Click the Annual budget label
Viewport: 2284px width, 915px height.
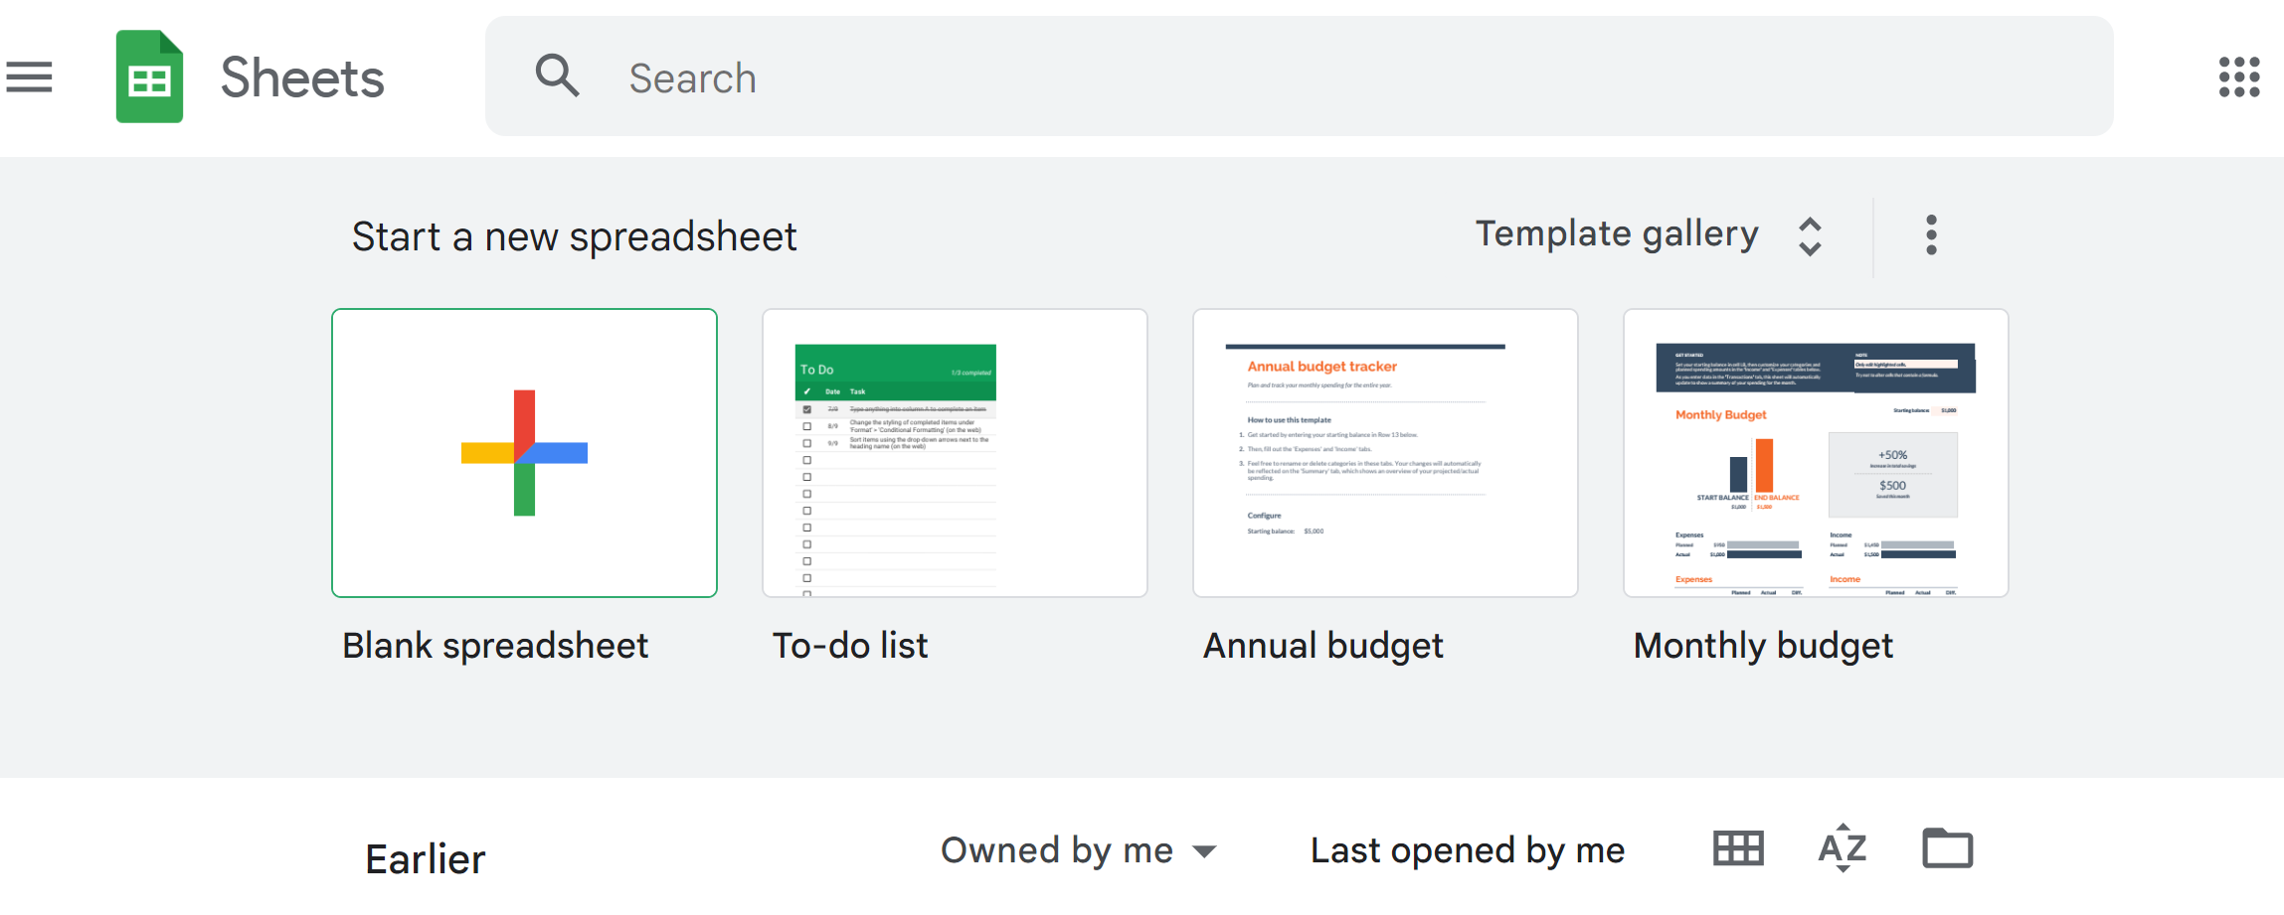(1322, 646)
